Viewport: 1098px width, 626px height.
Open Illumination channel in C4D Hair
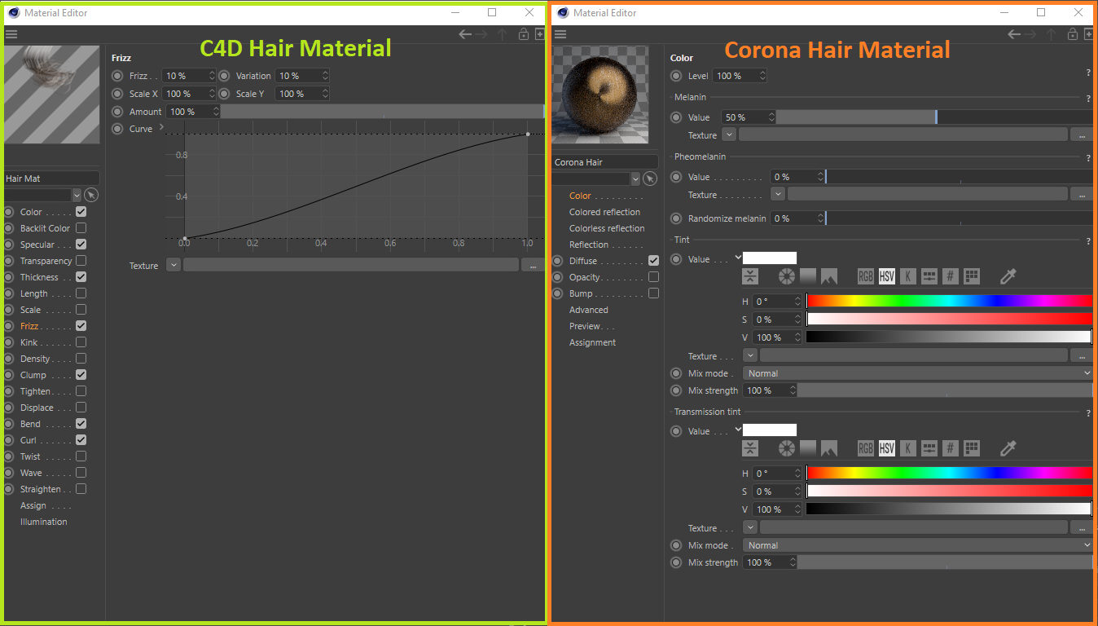coord(44,522)
